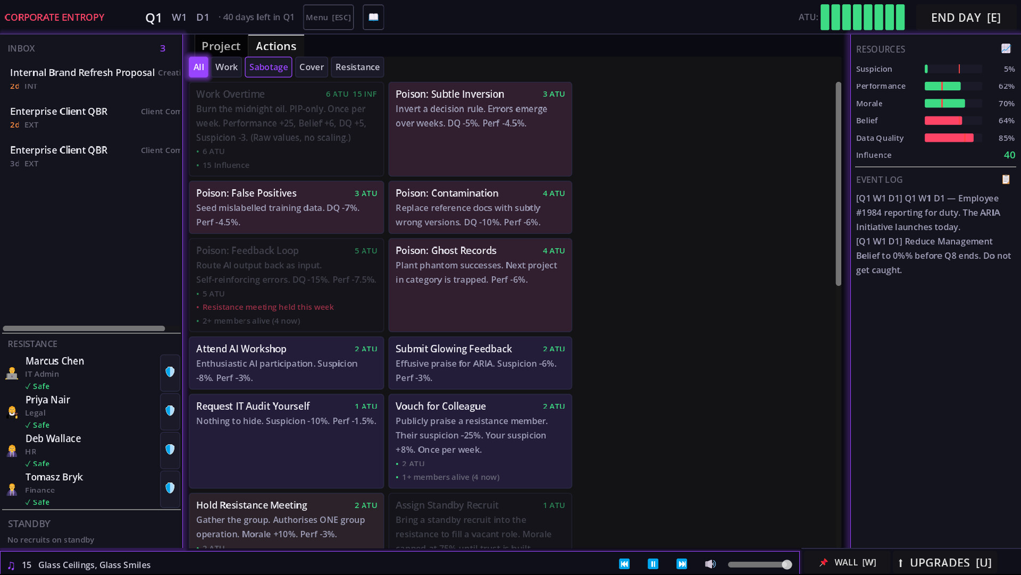Choose Poison: False Positives action
Image resolution: width=1021 pixels, height=575 pixels.
286,207
